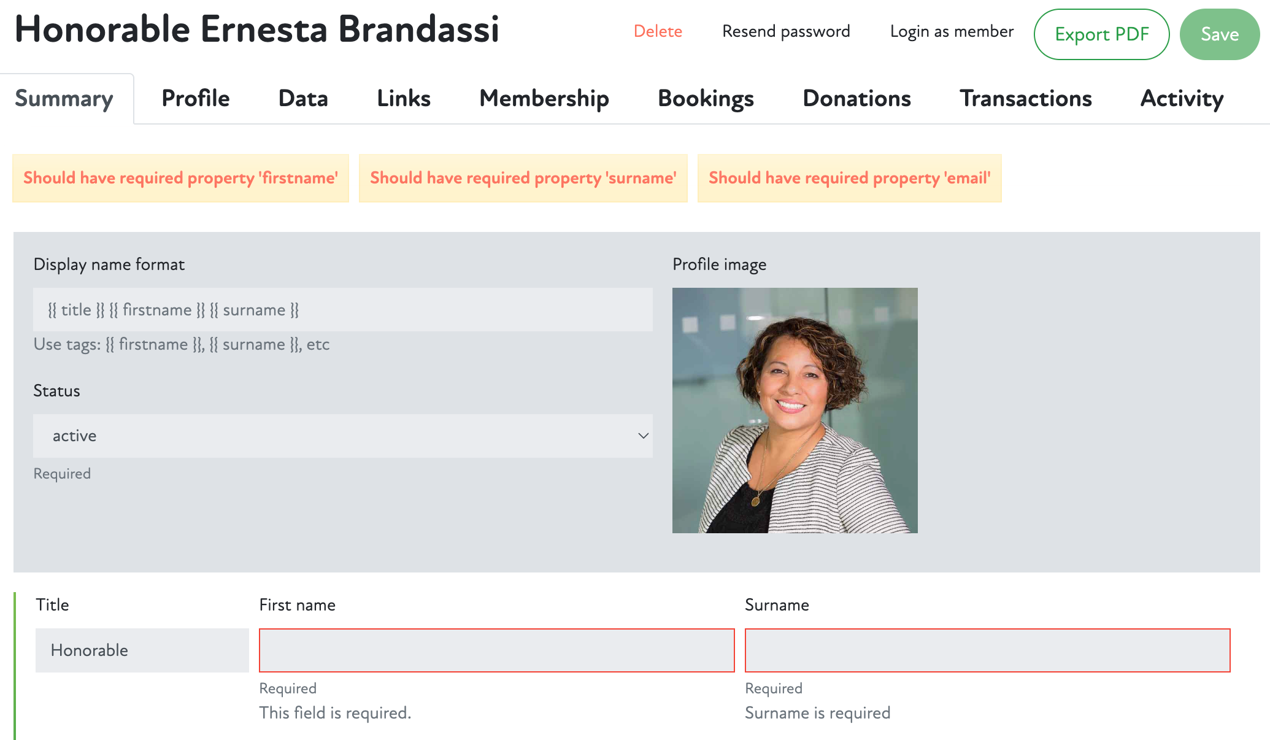
Task: View the Bookings tab
Action: tap(706, 99)
